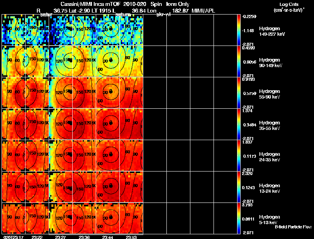Select the 'Hydrogen 24-35 keV' label
The image size is (314, 239).
pos(270,157)
